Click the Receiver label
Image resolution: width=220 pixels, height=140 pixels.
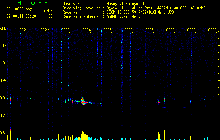click(71, 12)
